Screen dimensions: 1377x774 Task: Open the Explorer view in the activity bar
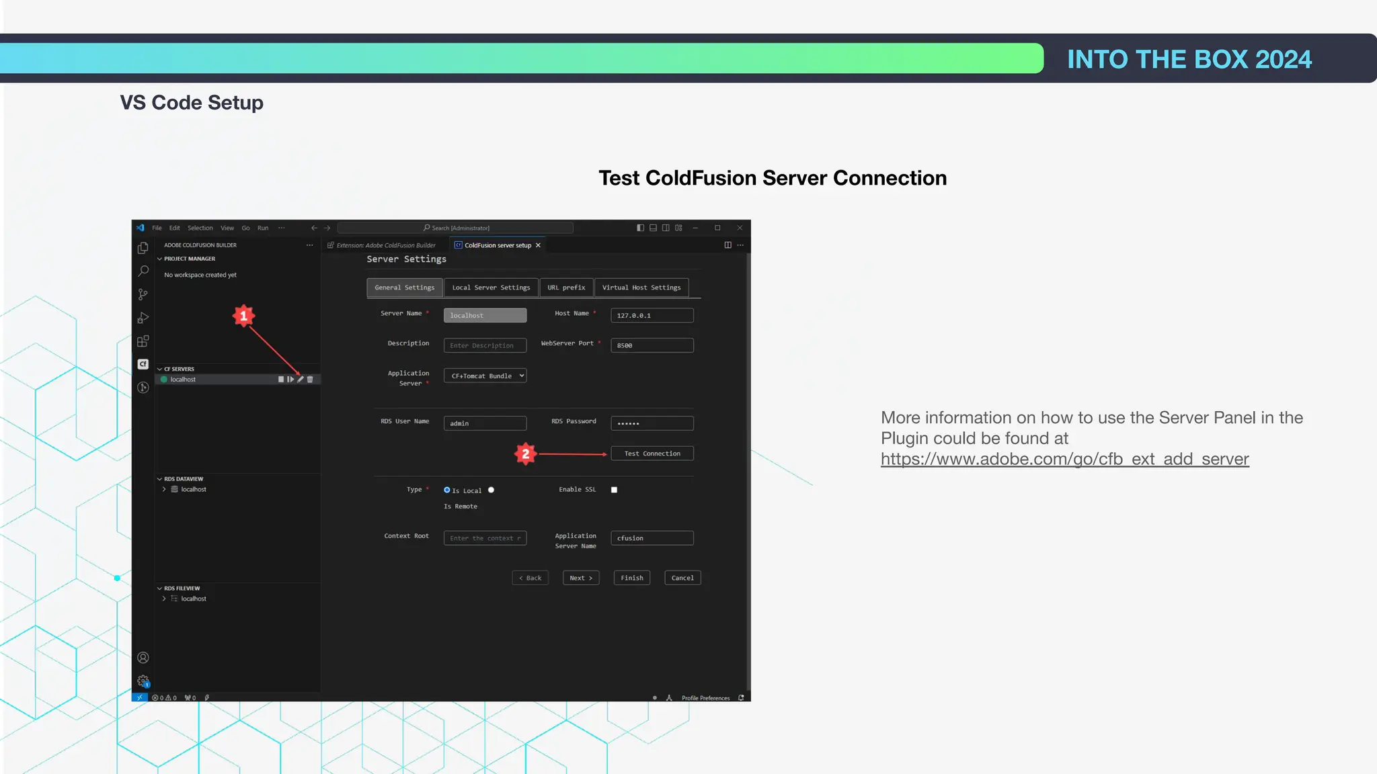pos(143,248)
